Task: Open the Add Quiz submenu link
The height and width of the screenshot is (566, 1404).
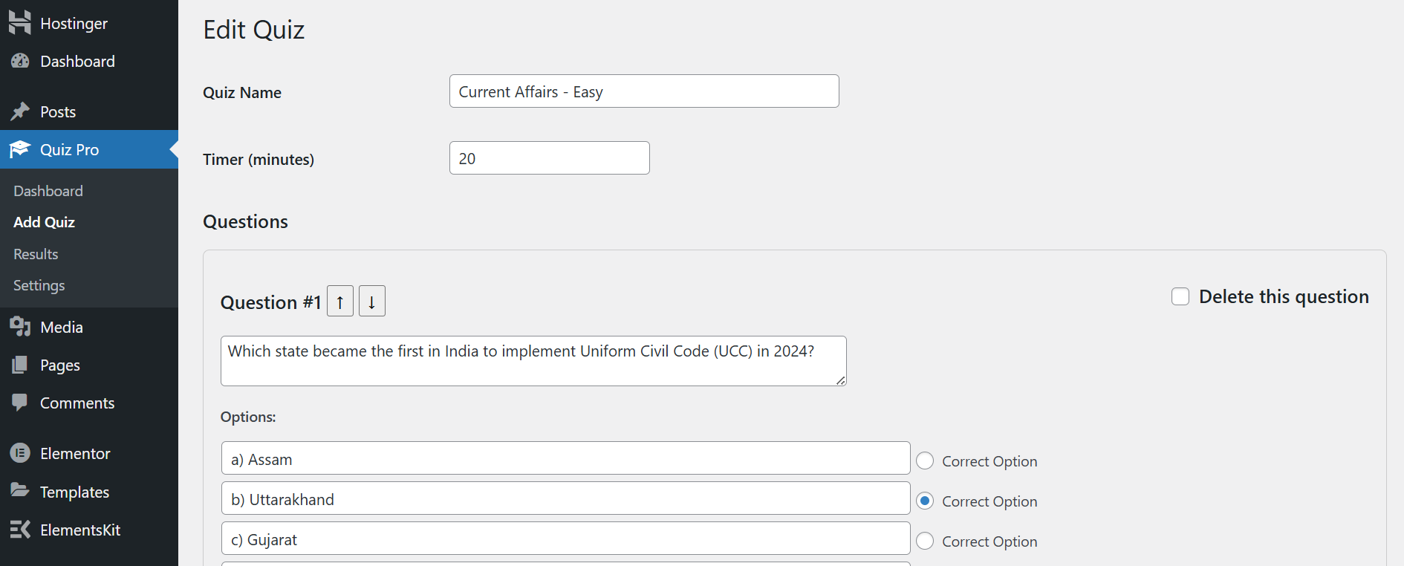Action: (44, 222)
